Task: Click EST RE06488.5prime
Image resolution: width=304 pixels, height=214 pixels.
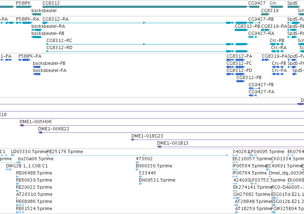Action: 18,177
